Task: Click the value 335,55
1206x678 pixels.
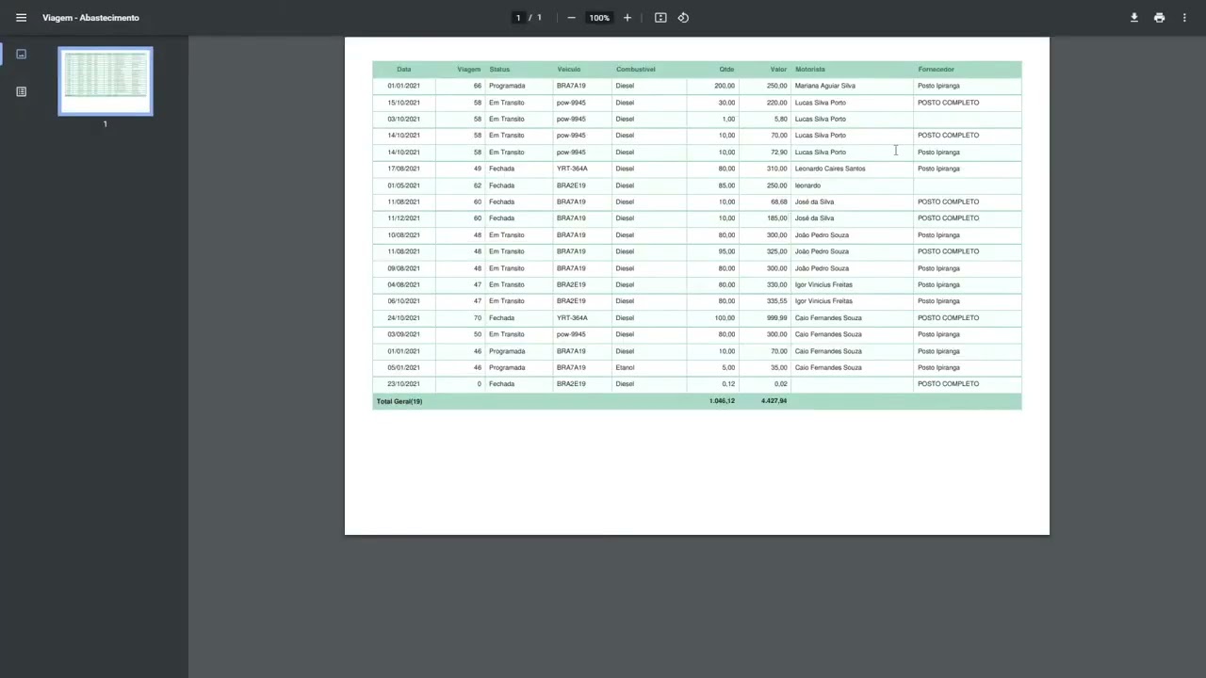Action: coord(776,301)
